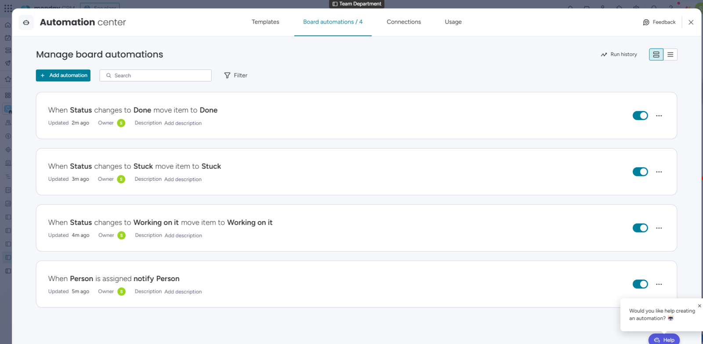The height and width of the screenshot is (344, 703).
Task: Click owner avatar on Done automation
Action: pyautogui.click(x=121, y=123)
